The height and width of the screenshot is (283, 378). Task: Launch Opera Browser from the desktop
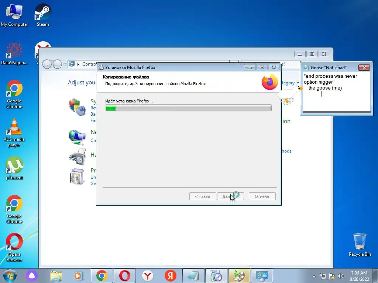[14, 247]
